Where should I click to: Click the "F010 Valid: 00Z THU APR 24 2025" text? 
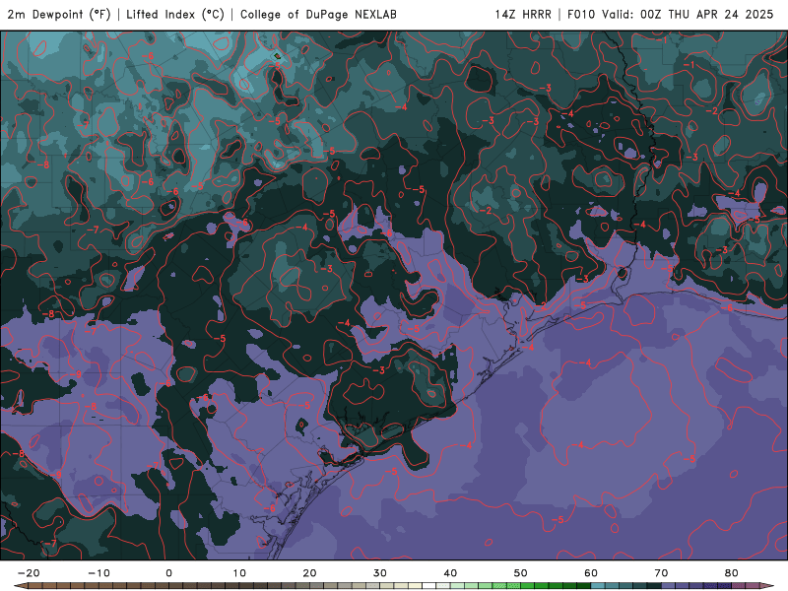(671, 15)
